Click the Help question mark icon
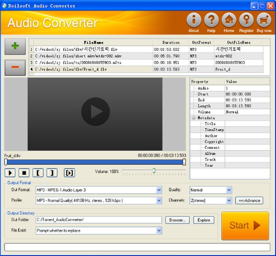Viewport: 276px width, 256px height. click(211, 21)
